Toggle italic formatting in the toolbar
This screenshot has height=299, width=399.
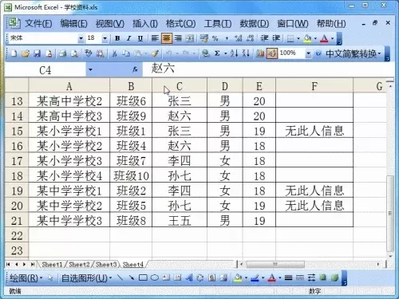129,38
